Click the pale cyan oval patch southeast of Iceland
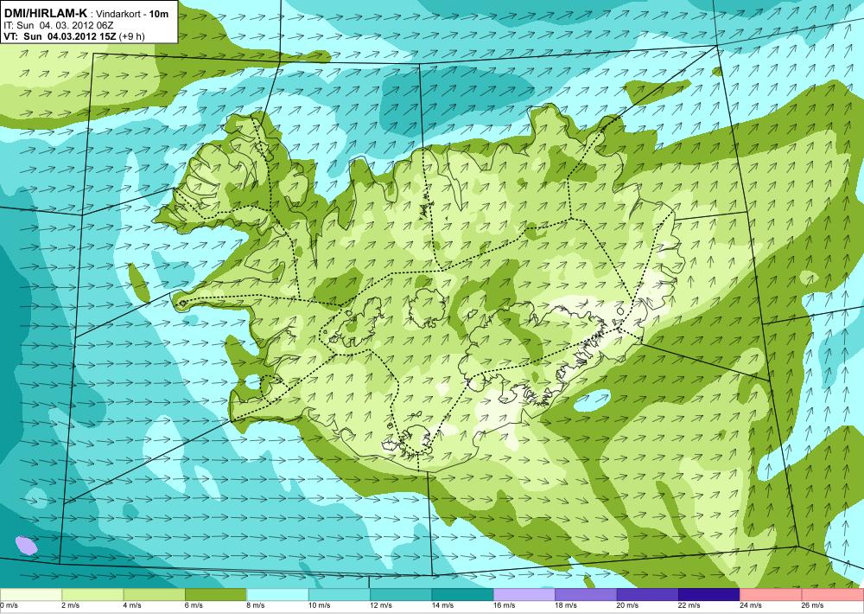Screen dimensions: 864x614 pos(593,400)
